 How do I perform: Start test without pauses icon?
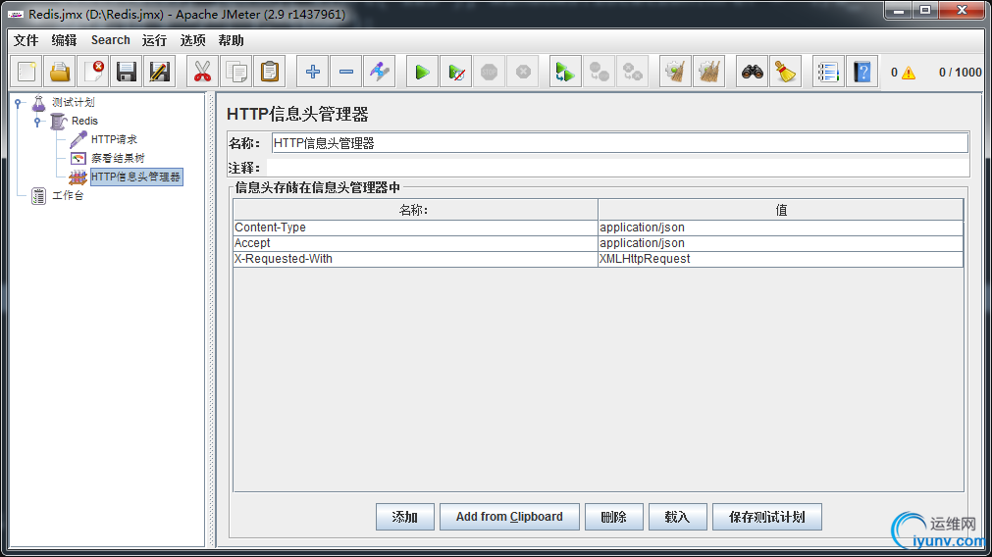pyautogui.click(x=456, y=72)
